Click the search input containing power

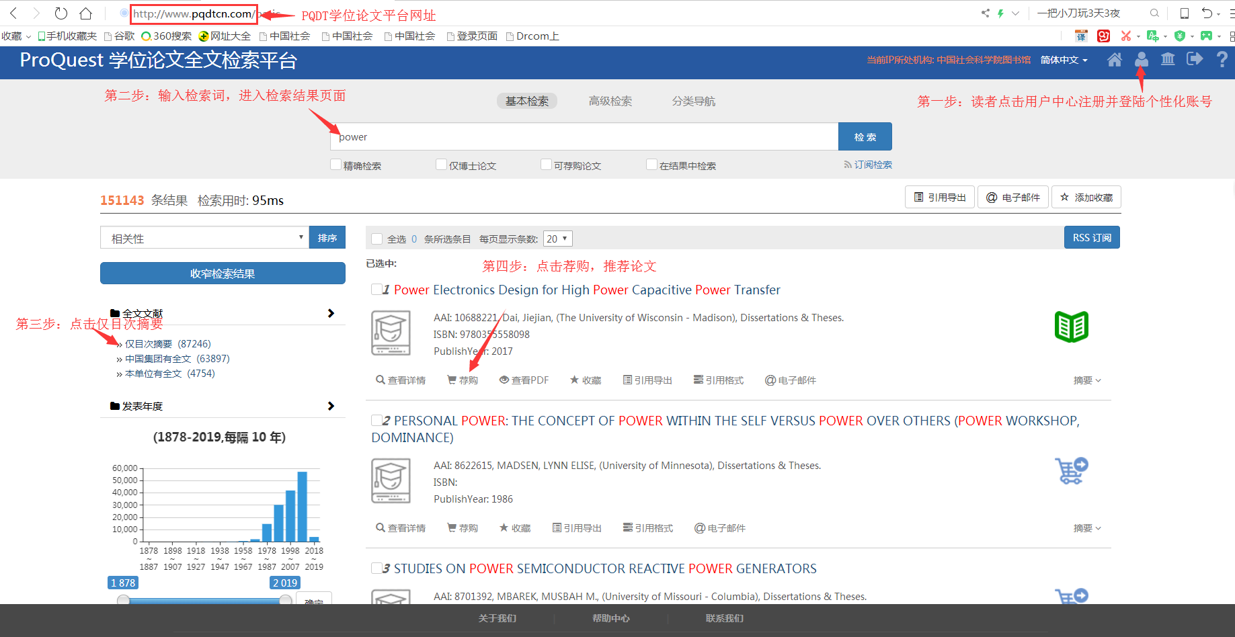click(x=584, y=137)
